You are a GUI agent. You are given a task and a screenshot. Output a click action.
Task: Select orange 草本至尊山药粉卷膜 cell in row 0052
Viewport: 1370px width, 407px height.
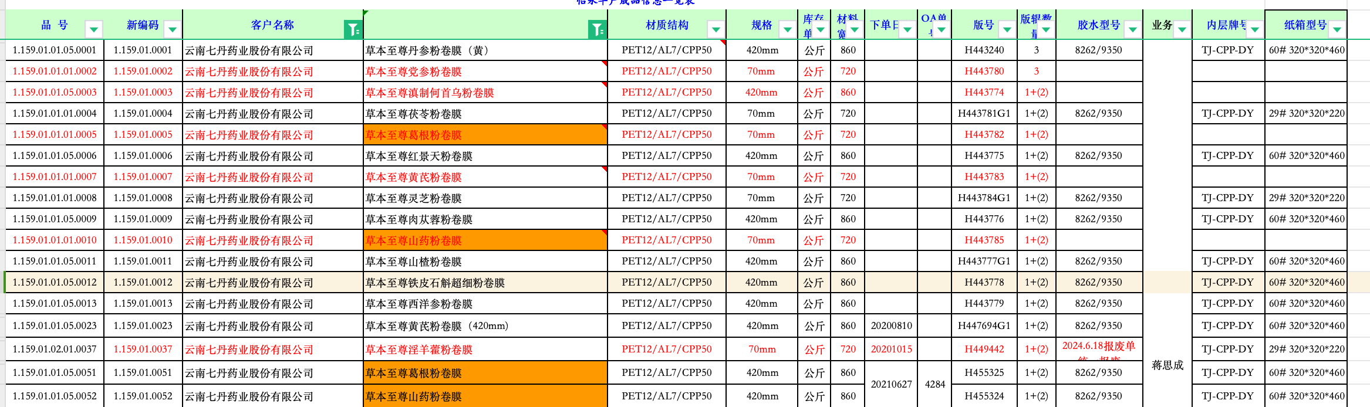coord(485,396)
